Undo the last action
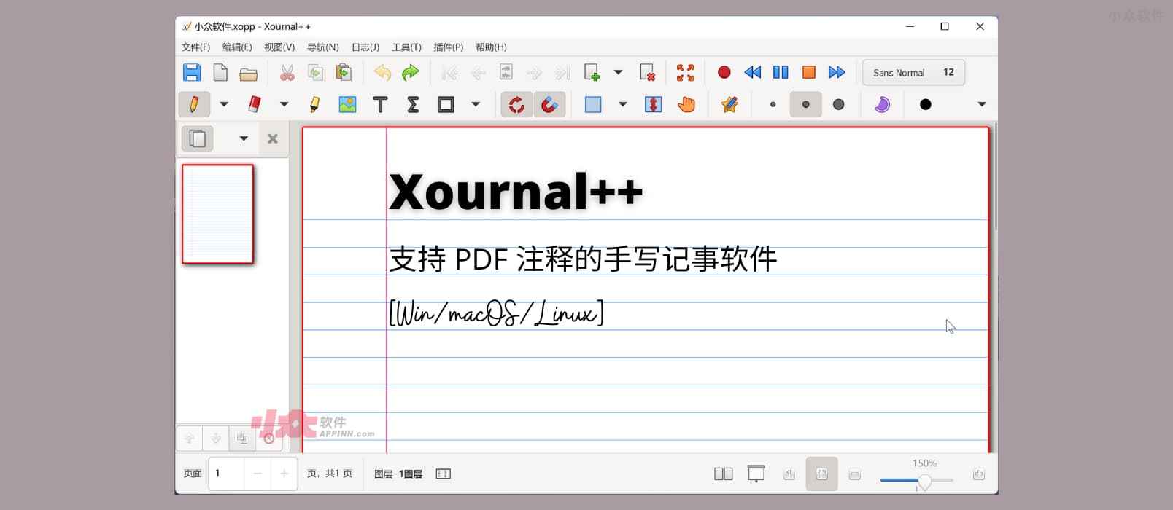 pos(382,72)
